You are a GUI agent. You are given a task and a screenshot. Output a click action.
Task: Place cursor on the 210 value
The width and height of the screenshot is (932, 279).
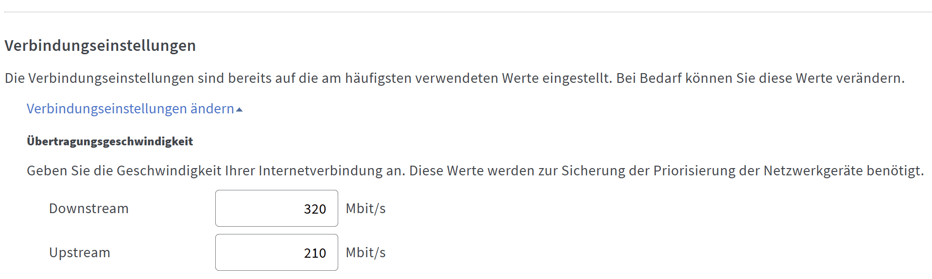coord(315,253)
